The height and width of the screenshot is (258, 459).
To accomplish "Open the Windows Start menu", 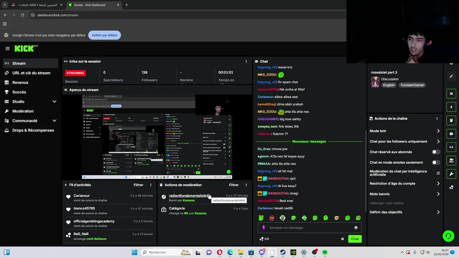I will (134, 252).
